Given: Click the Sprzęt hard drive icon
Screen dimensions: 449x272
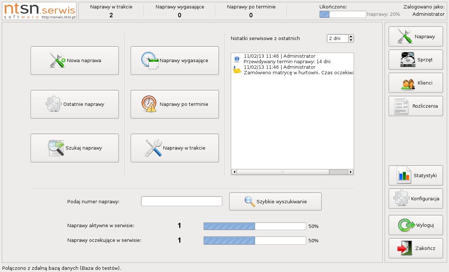Looking at the screenshot, I should click(407, 60).
